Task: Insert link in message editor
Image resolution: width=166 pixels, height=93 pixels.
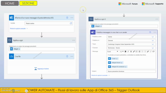Action: (x=148, y=52)
